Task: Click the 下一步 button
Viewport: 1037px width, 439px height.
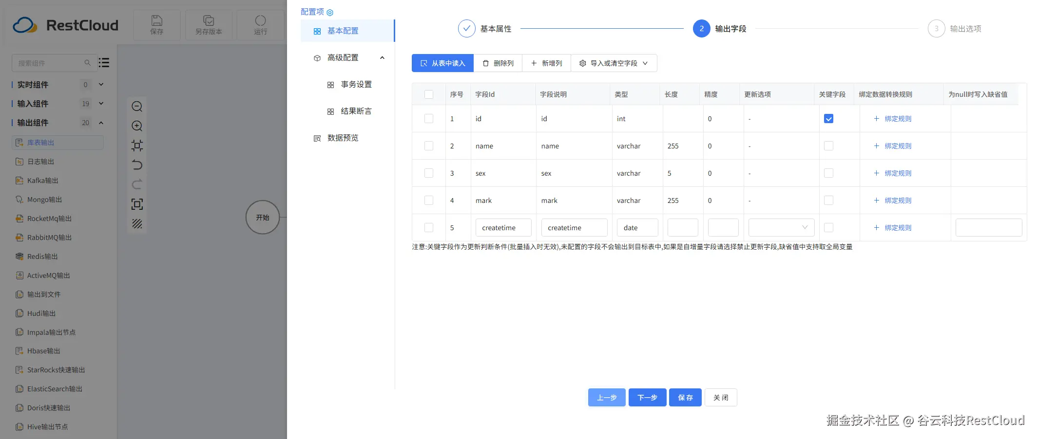Action: coord(647,397)
